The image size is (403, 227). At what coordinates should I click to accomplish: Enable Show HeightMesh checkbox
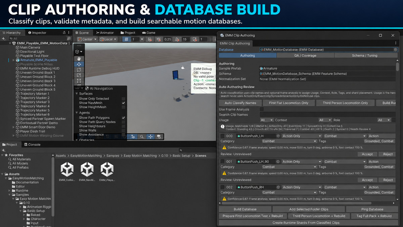coord(124,107)
